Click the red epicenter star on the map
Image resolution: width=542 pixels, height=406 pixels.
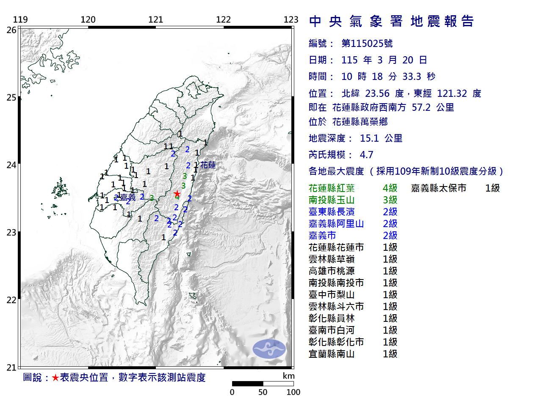[x=177, y=194]
